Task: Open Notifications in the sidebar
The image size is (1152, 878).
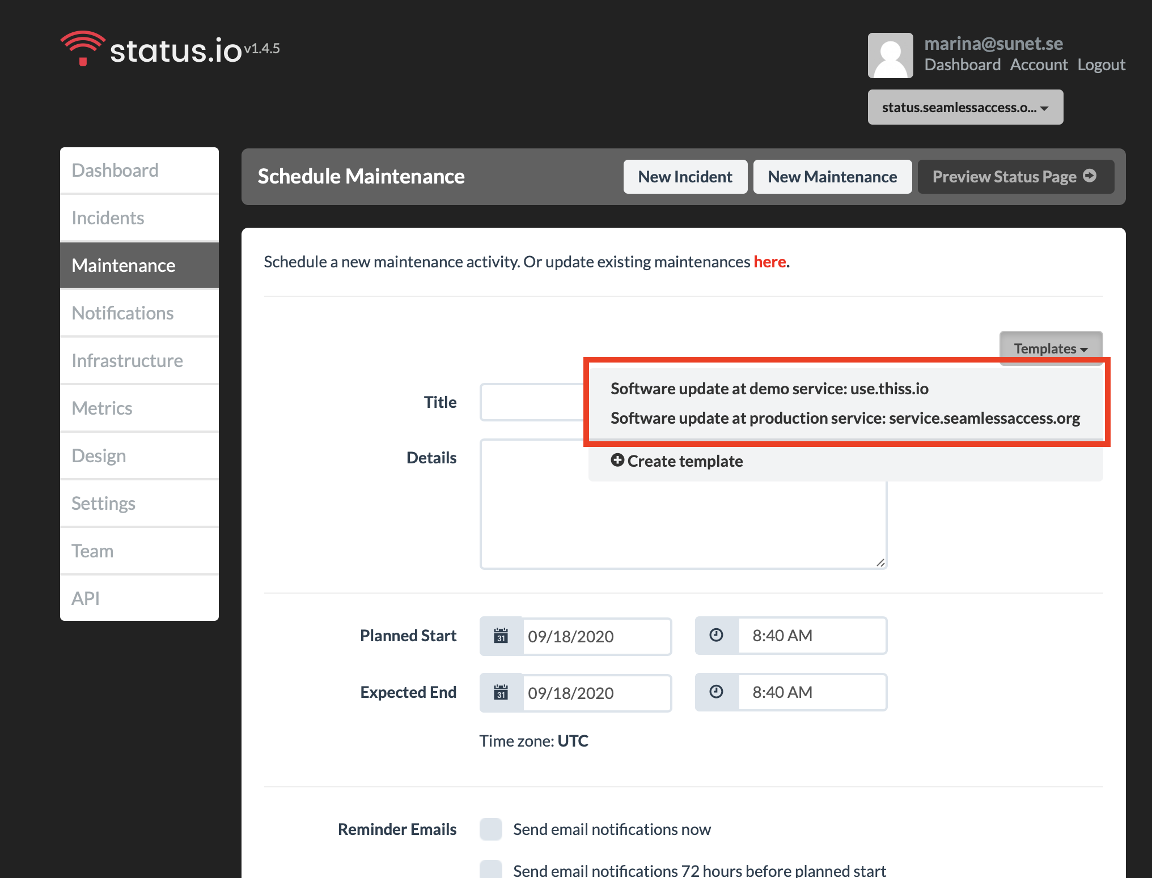Action: click(139, 313)
